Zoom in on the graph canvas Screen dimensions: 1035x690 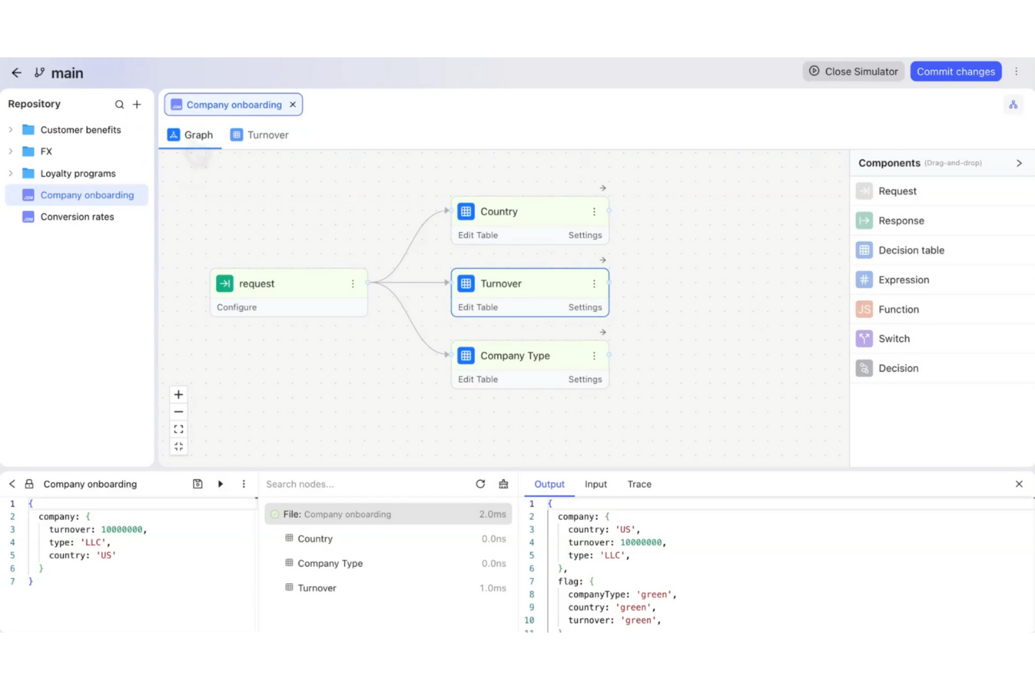pos(178,394)
